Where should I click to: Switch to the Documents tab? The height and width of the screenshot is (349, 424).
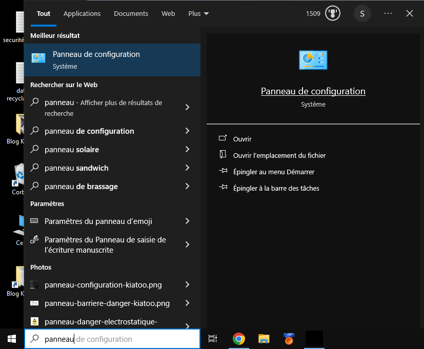(131, 13)
